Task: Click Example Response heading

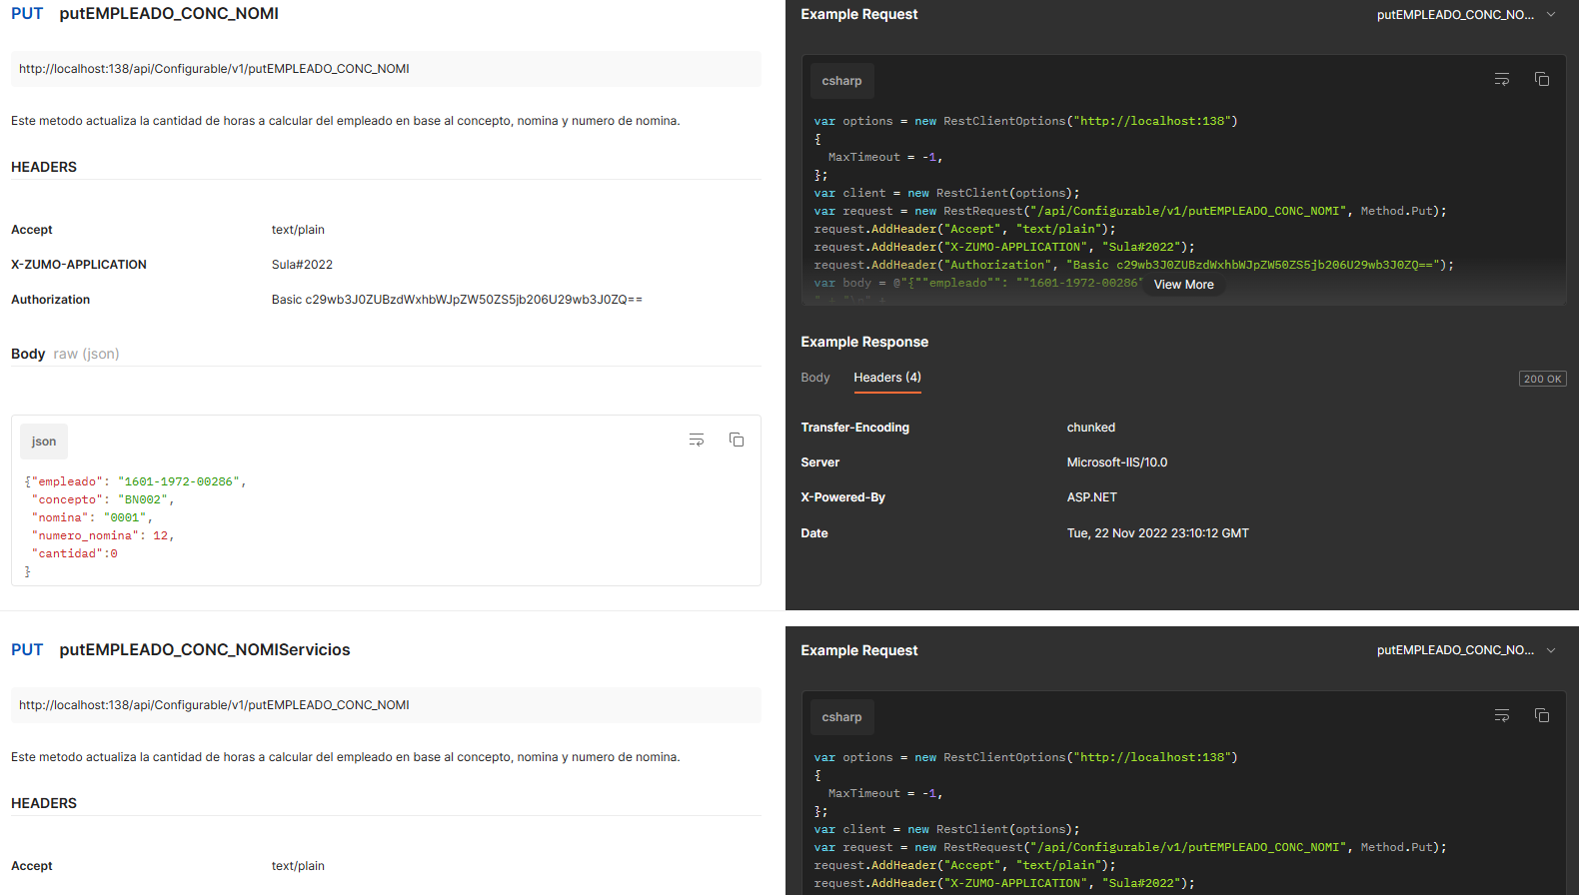Action: (864, 342)
